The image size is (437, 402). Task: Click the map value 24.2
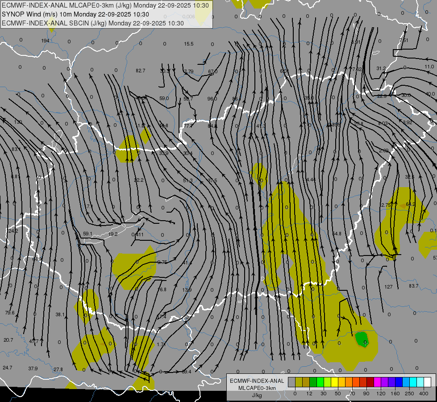click(13, 231)
